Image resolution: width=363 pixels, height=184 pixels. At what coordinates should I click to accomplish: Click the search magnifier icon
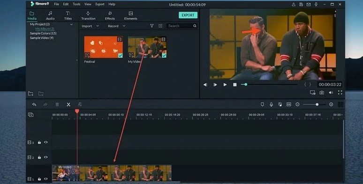pyautogui.click(x=195, y=26)
